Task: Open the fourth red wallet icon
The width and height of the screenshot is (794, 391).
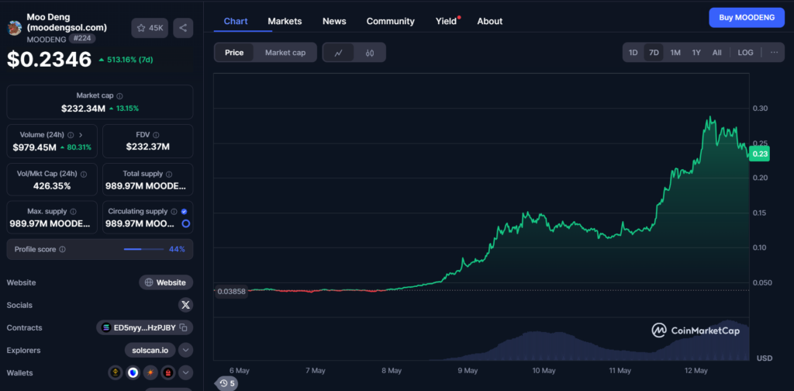Action: pos(167,372)
